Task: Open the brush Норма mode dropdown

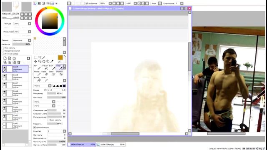Action: pyautogui.click(x=50, y=86)
